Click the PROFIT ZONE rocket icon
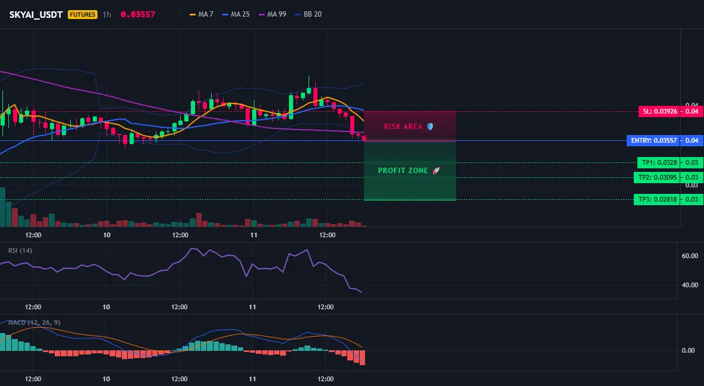 (x=436, y=171)
